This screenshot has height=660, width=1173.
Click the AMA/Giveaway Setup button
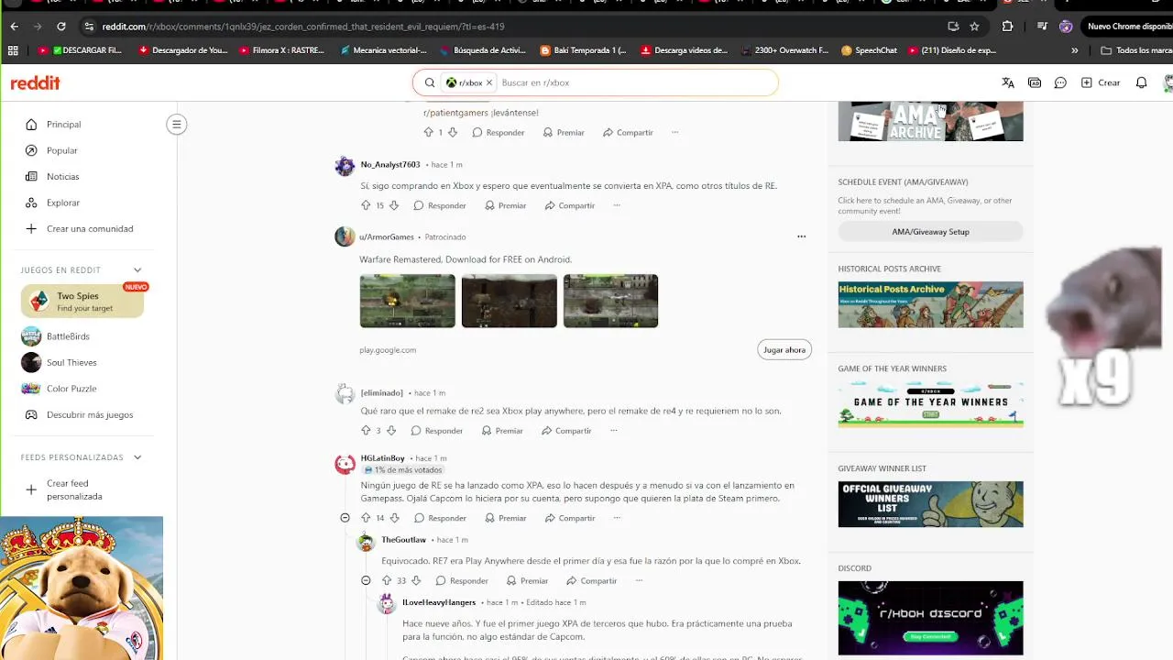pyautogui.click(x=930, y=232)
